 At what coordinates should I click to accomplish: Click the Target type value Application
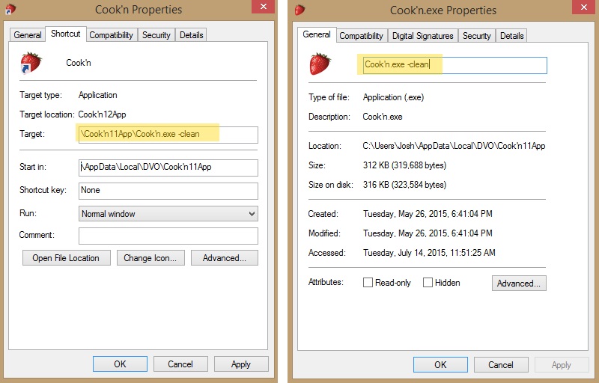[x=98, y=95]
